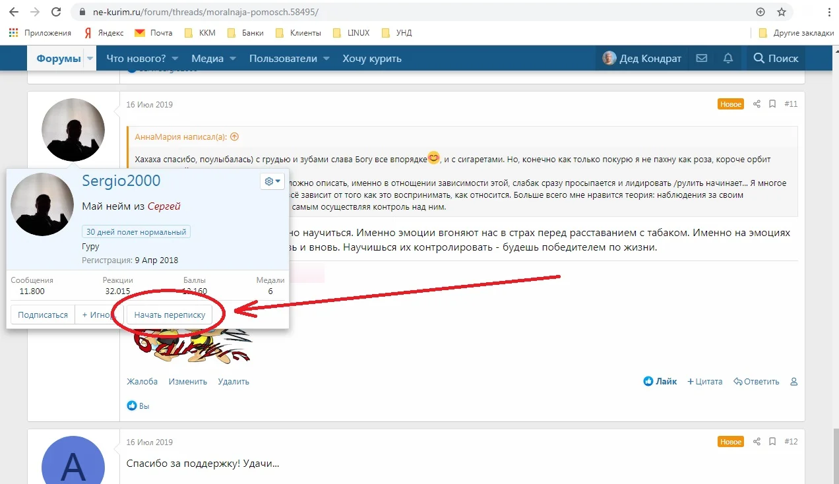Expand the Пользователи dropdown arrow

[326, 59]
